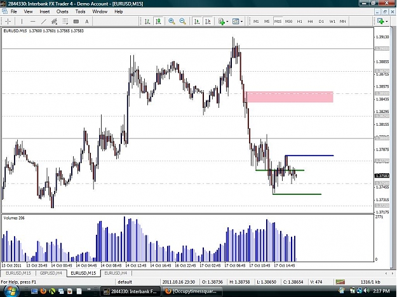397x297 pixels.
Task: Toggle chart Auto Scroll
Action: (x=197, y=22)
